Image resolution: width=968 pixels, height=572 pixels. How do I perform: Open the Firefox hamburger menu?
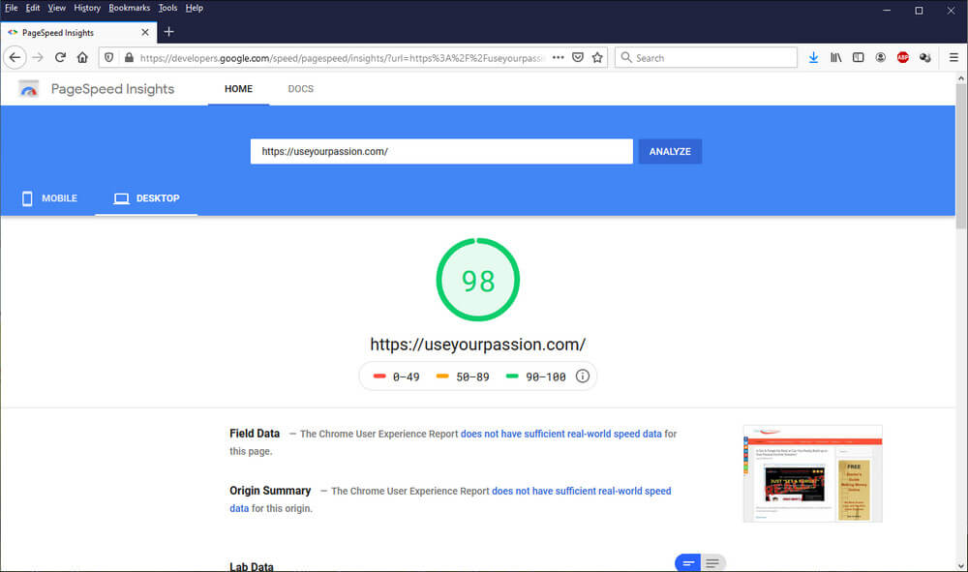coord(953,57)
